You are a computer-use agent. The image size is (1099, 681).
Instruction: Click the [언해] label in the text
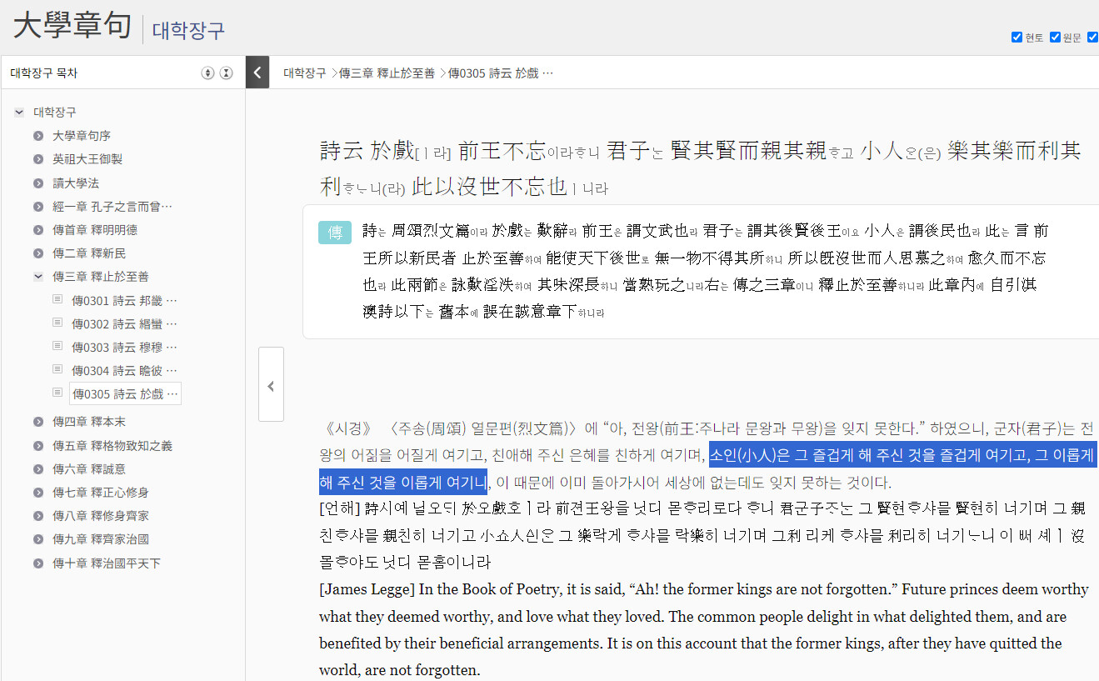(x=340, y=508)
